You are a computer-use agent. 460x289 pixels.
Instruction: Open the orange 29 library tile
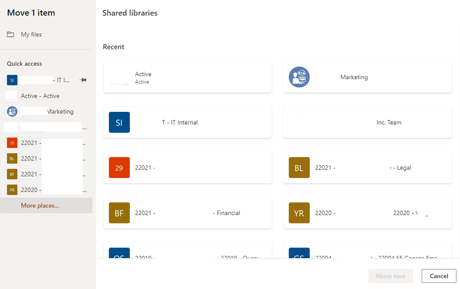pyautogui.click(x=187, y=168)
